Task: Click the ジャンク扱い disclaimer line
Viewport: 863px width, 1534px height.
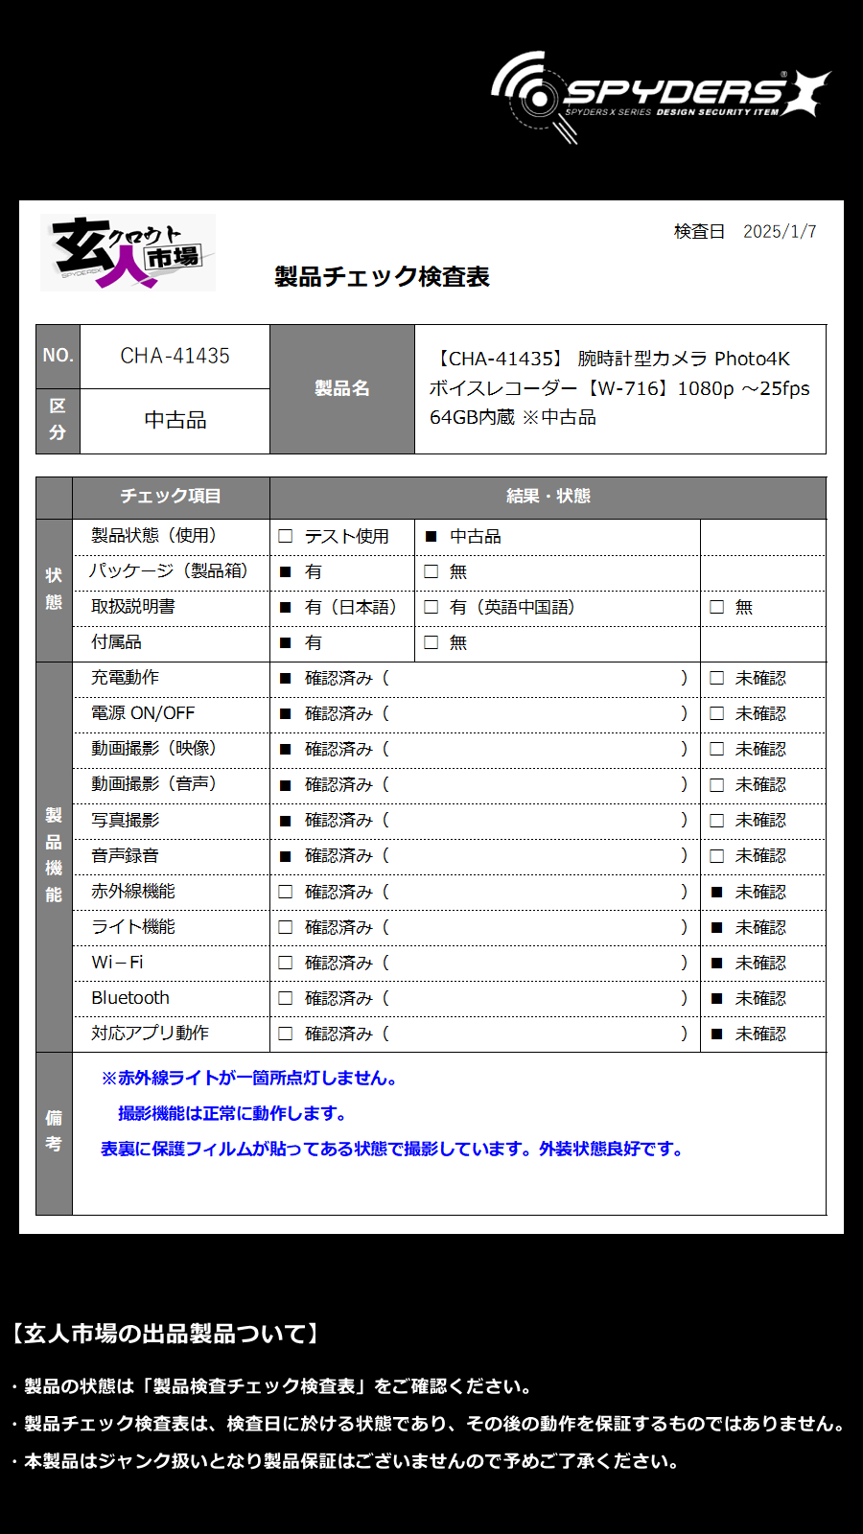Action: [345, 1461]
